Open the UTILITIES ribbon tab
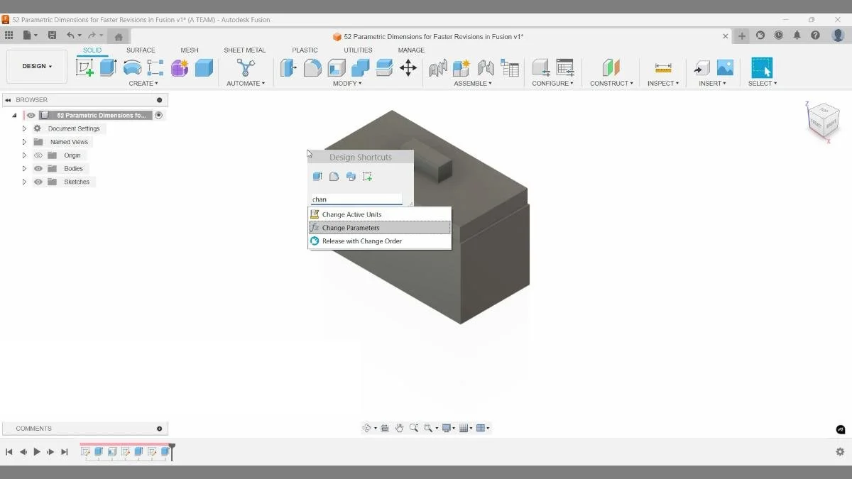The height and width of the screenshot is (479, 852). [x=356, y=50]
